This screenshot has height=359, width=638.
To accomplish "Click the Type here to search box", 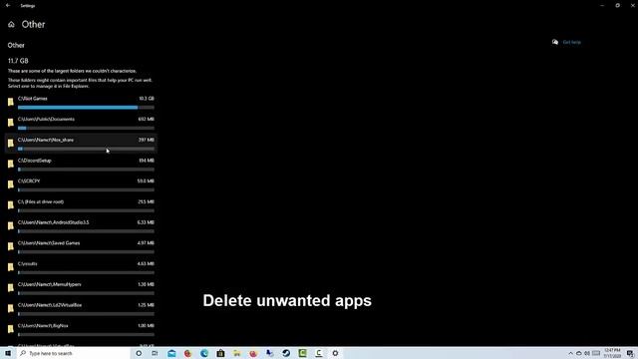I will tap(73, 353).
